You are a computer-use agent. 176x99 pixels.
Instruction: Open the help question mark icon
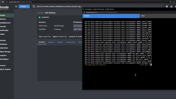(167, 7)
